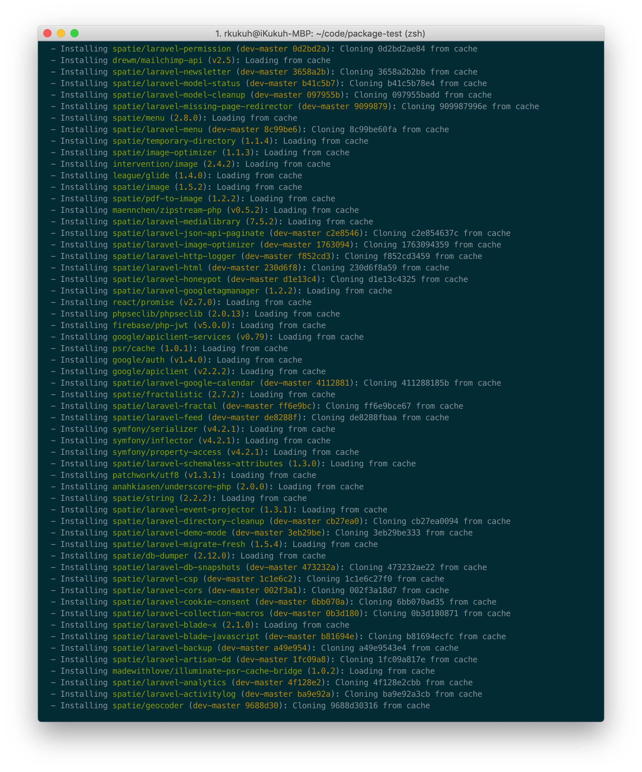The width and height of the screenshot is (642, 772).
Task: Select 'spatie/laravel-google-calendar' text
Action: coord(184,383)
